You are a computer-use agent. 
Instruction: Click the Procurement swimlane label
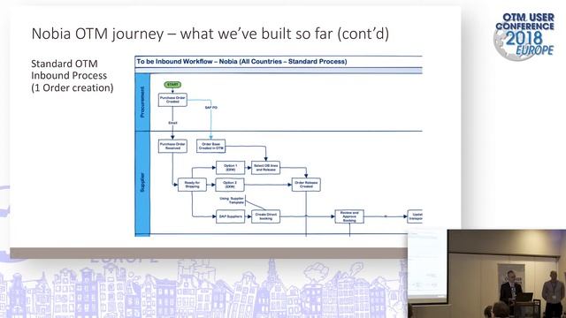coord(142,102)
